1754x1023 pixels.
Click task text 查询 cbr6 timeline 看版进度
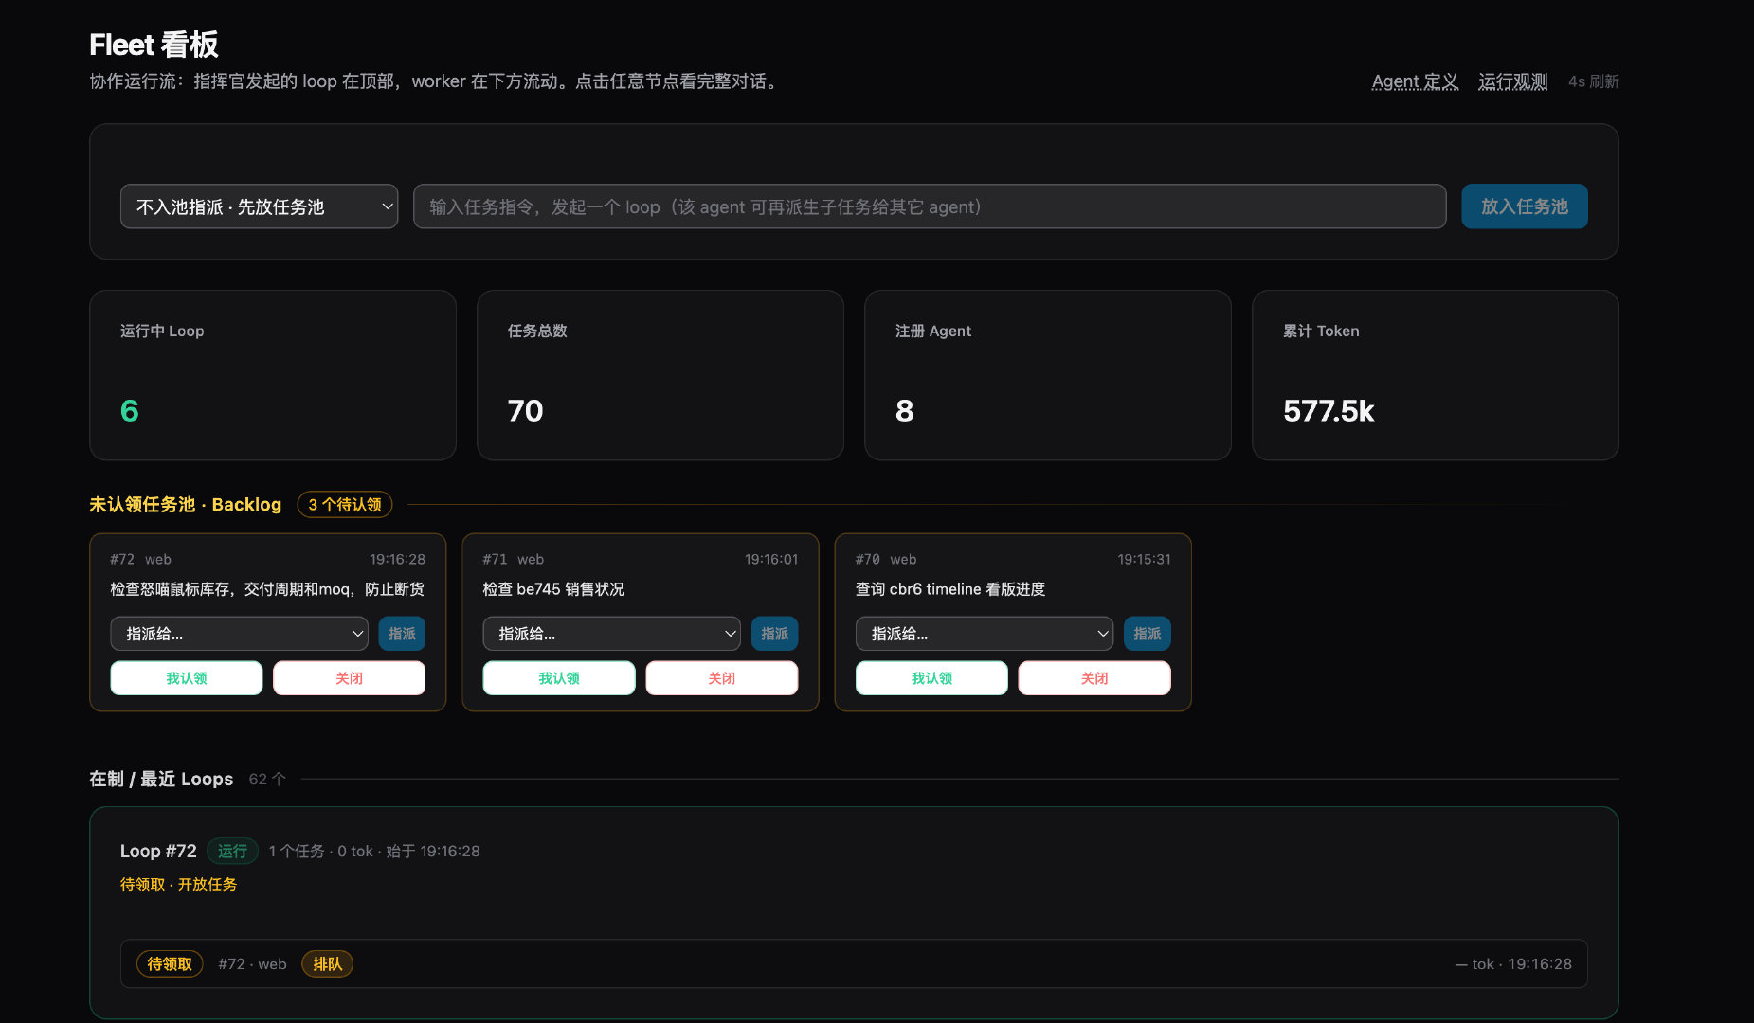point(950,589)
